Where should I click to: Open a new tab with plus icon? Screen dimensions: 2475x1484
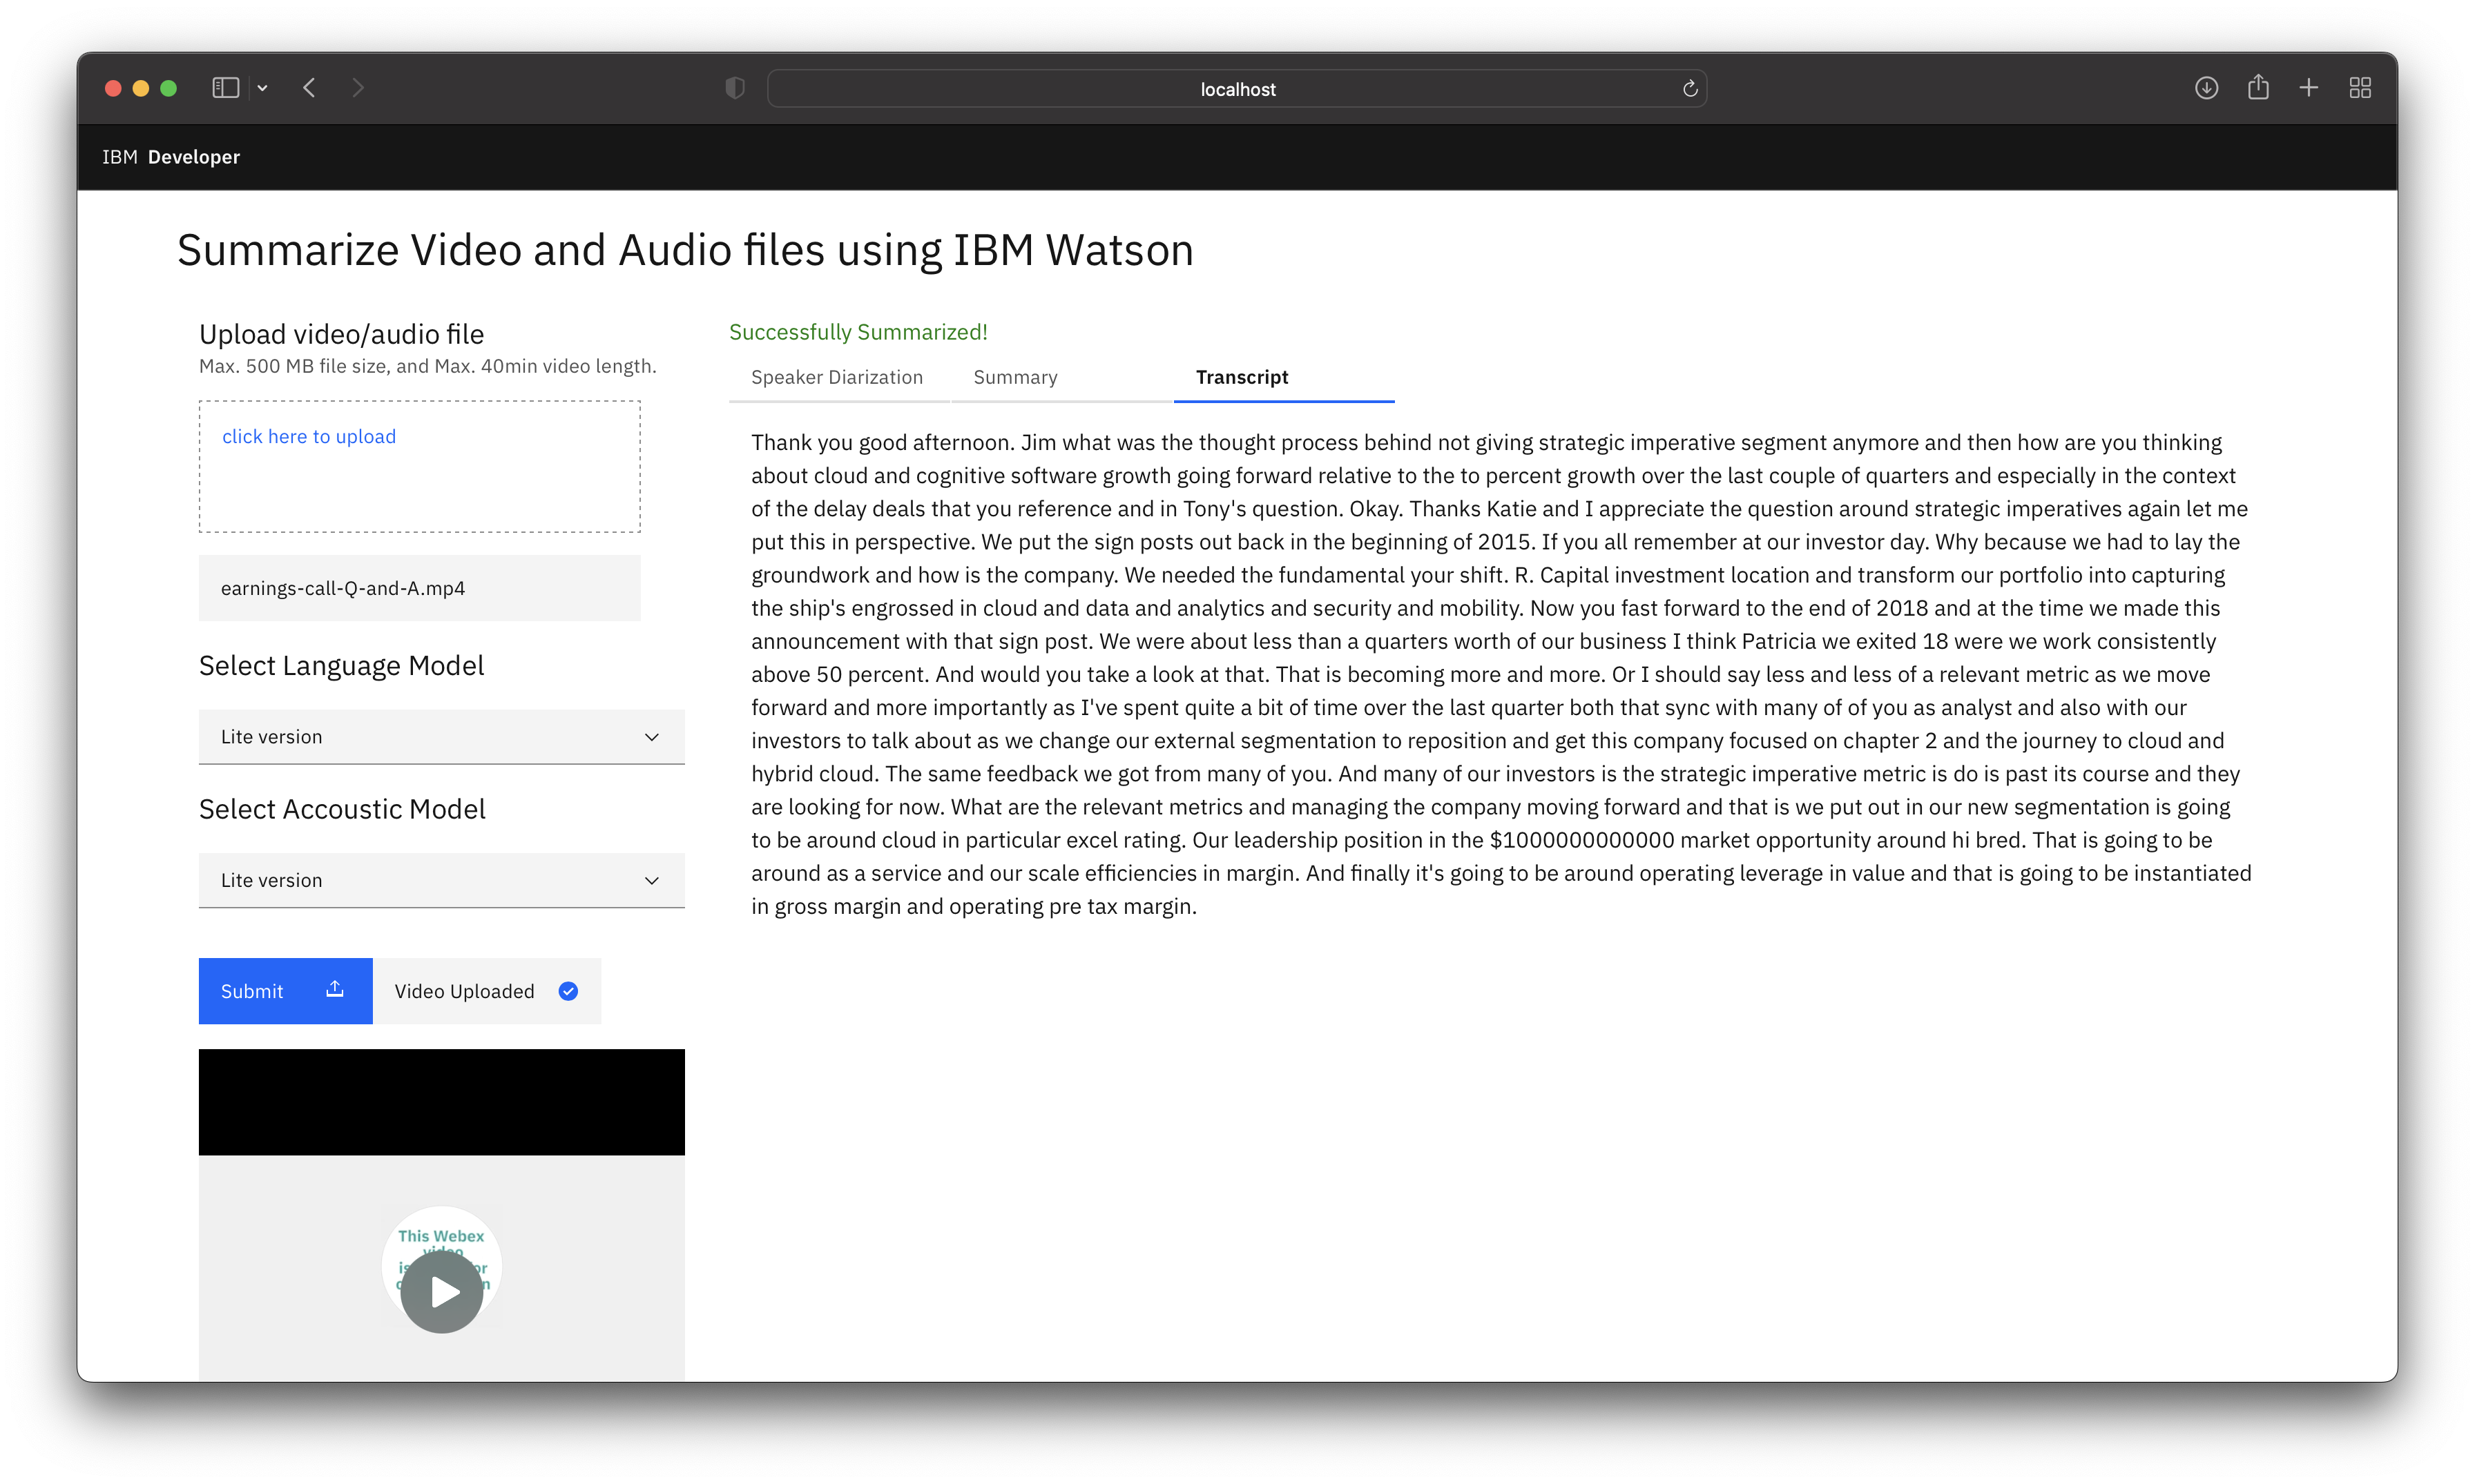(2309, 88)
